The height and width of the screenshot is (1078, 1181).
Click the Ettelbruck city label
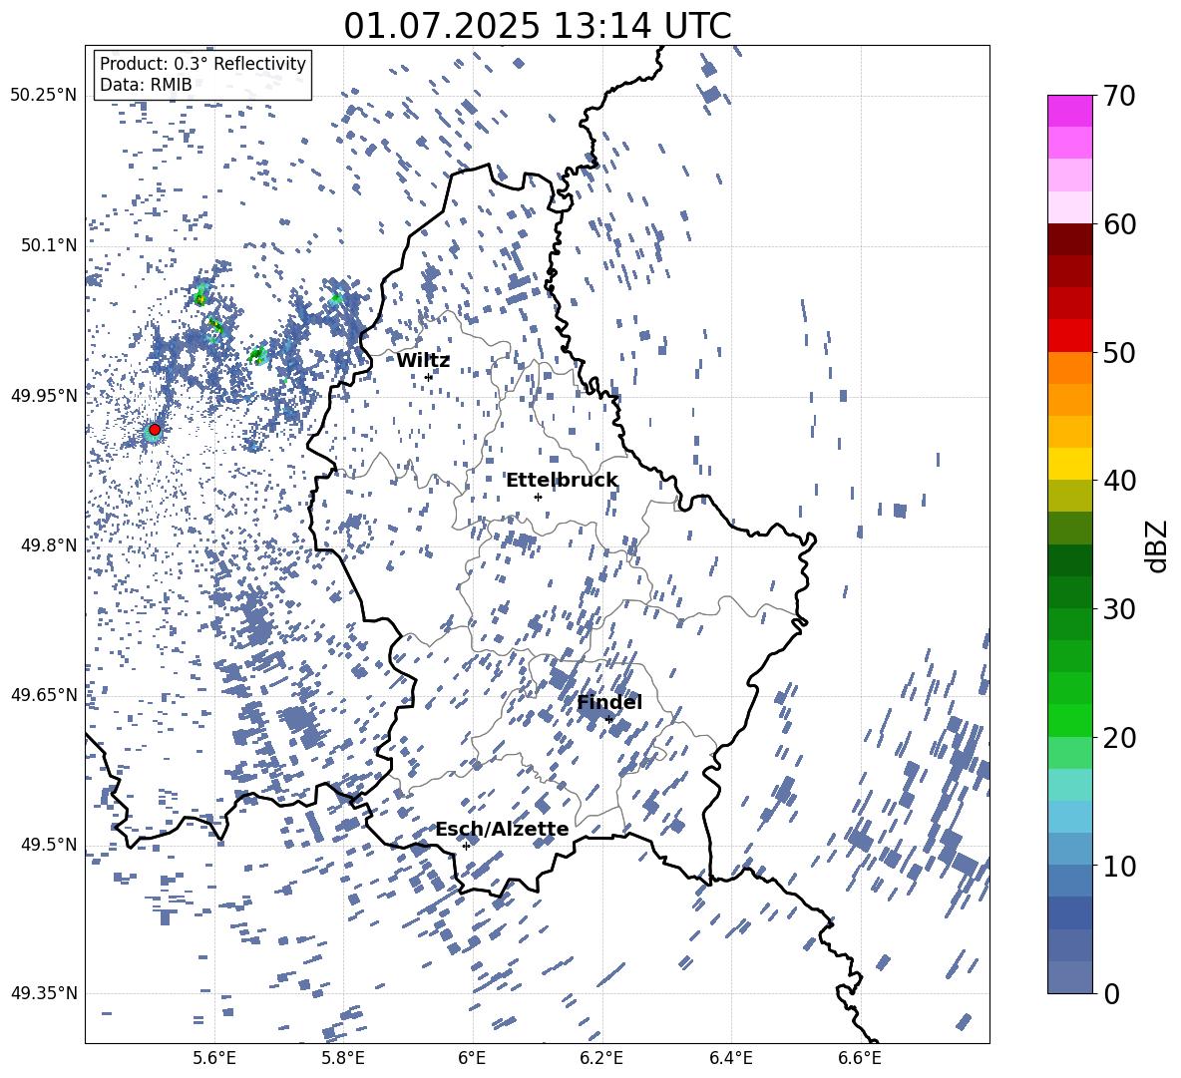(x=562, y=481)
